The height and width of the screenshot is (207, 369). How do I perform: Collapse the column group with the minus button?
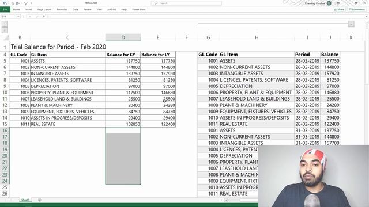[x=351, y=24]
